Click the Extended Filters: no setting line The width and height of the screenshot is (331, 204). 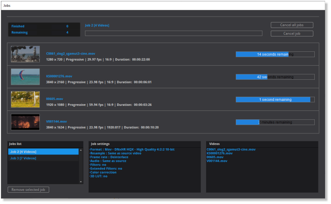point(106,168)
